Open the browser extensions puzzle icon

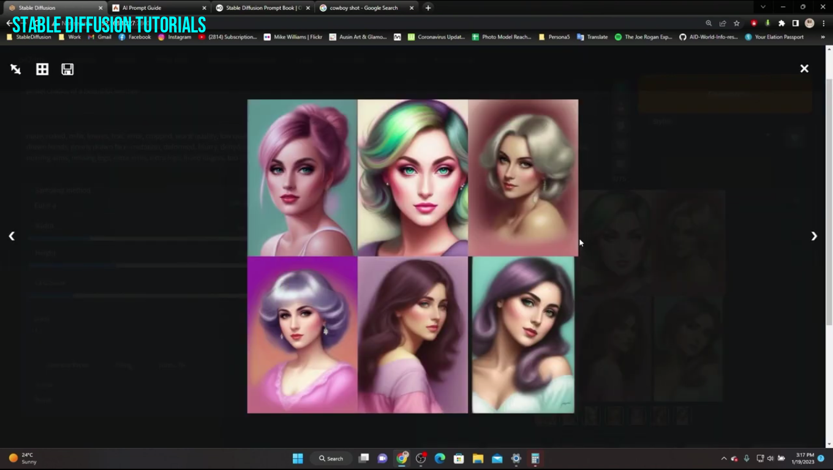pyautogui.click(x=782, y=23)
